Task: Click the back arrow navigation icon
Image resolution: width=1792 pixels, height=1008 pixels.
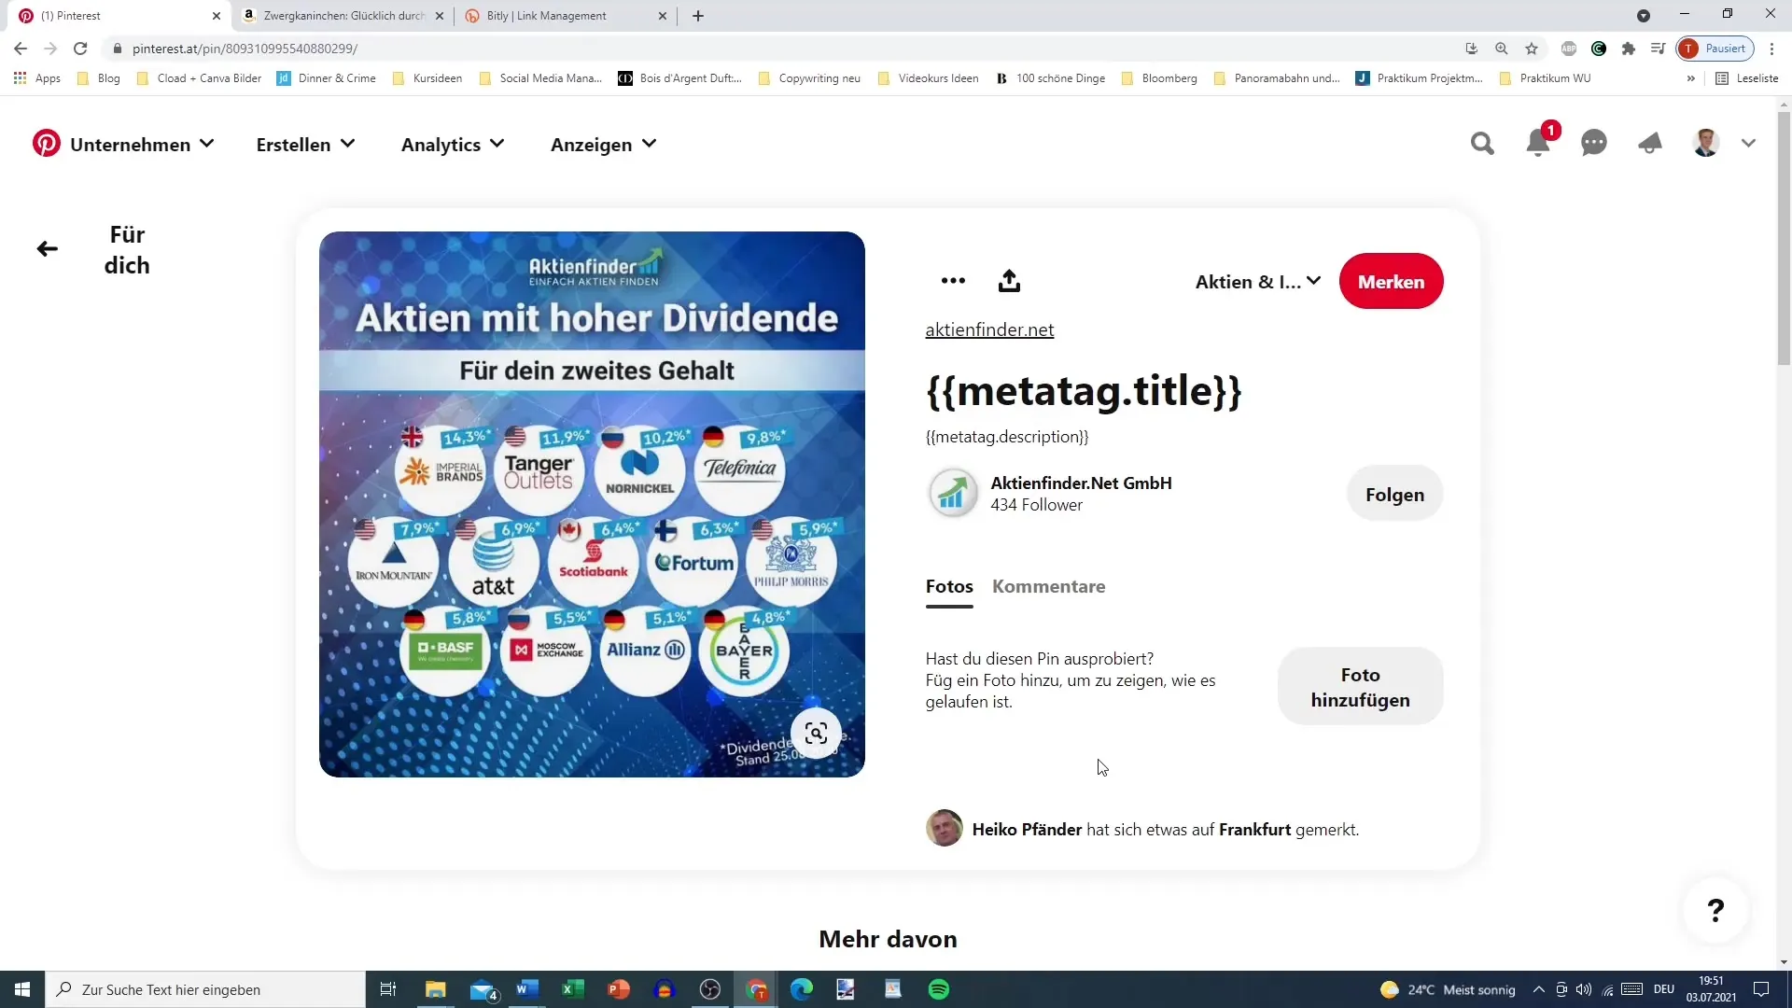Action: [47, 247]
